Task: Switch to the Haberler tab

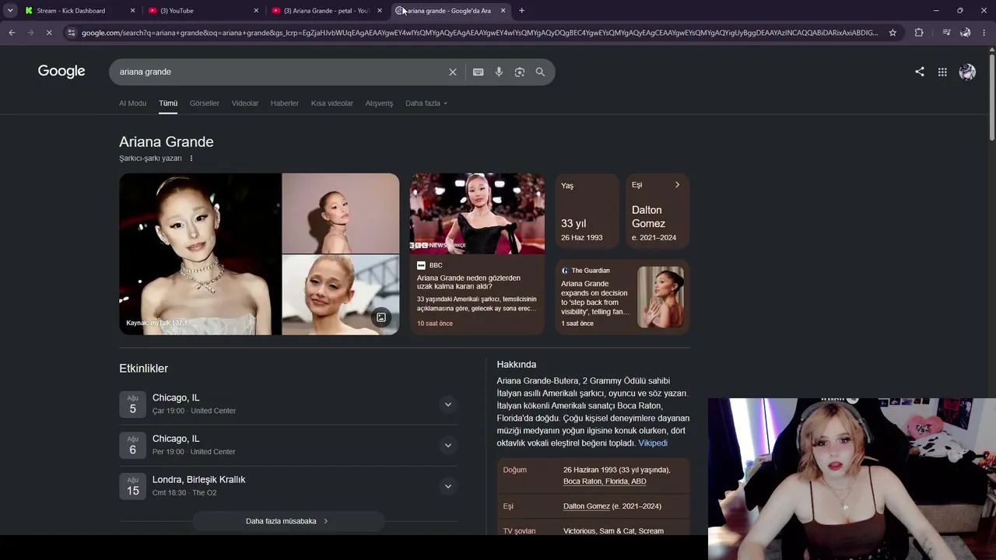Action: 285,103
